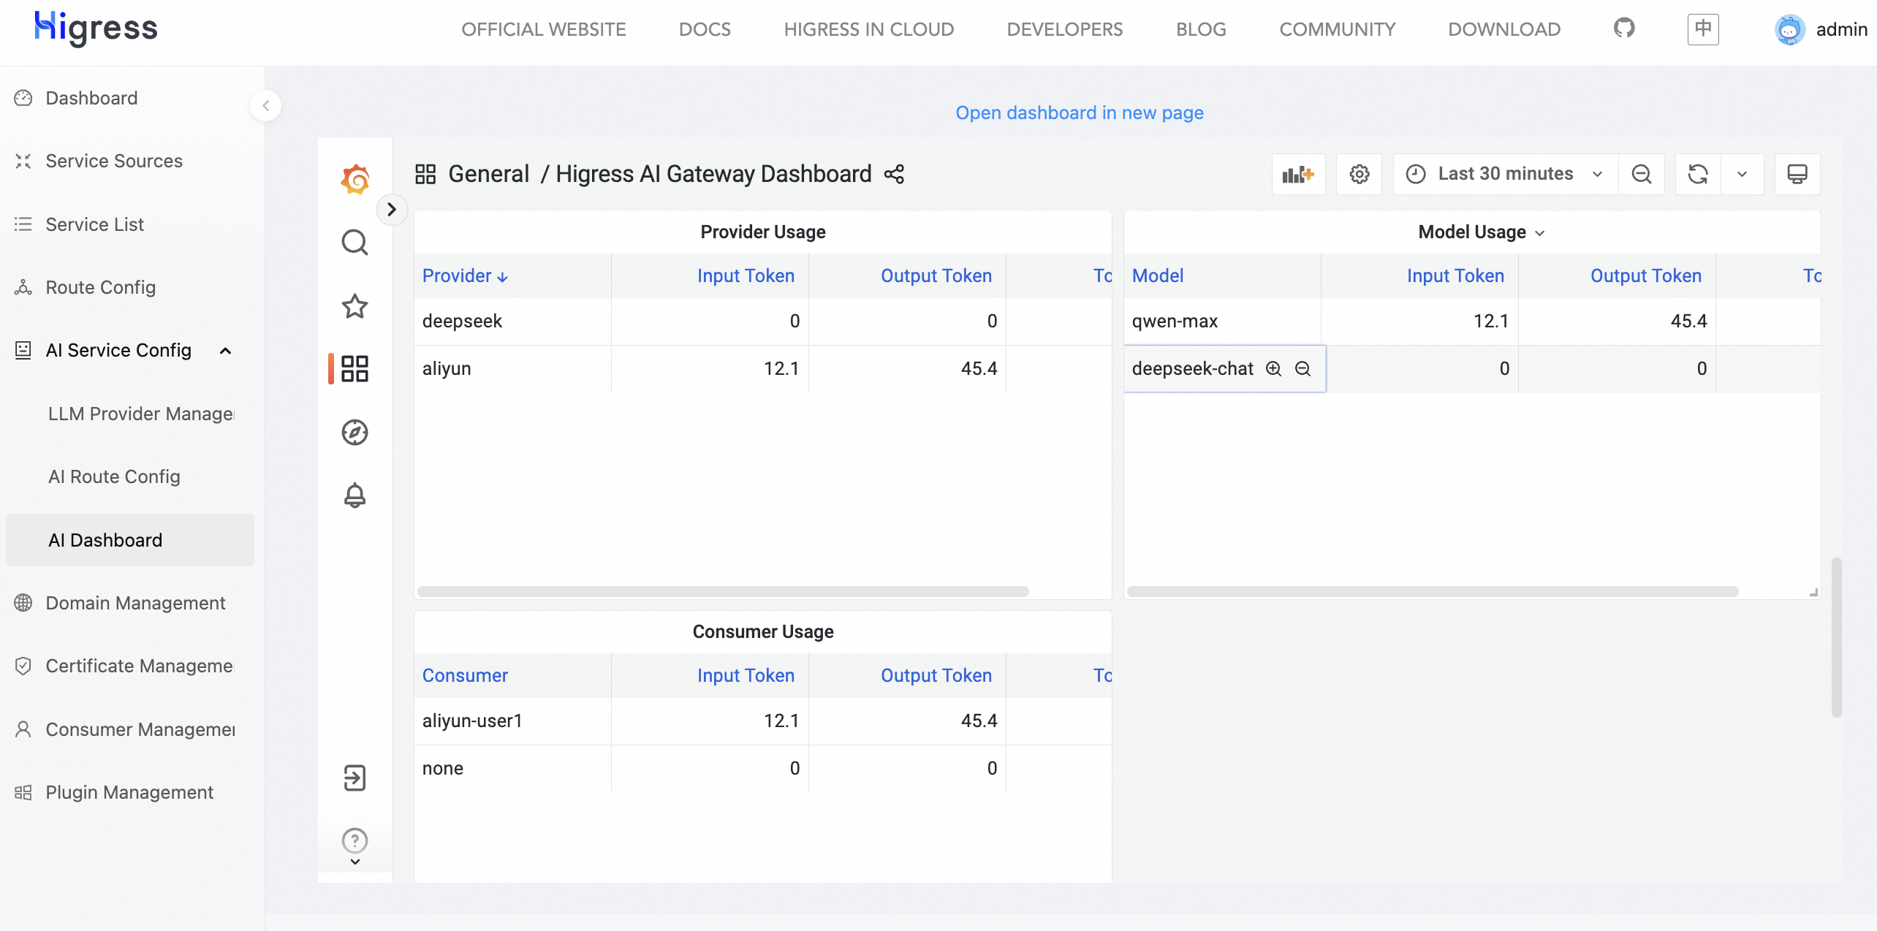Screen dimensions: 1877x931
Task: Collapse the AI Service Config submenu
Action: [x=226, y=351]
